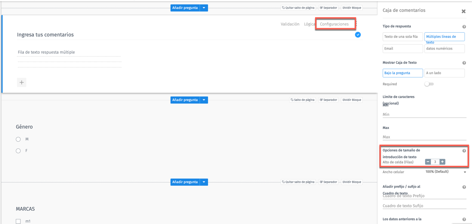472x224 pixels.
Task: Choose Bajo la pregunta text box position
Action: (x=403, y=73)
